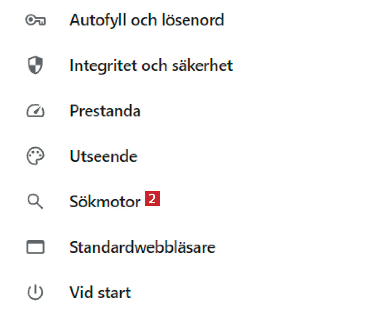
Task: Click the palette icon beside Utseende
Action: tap(35, 156)
